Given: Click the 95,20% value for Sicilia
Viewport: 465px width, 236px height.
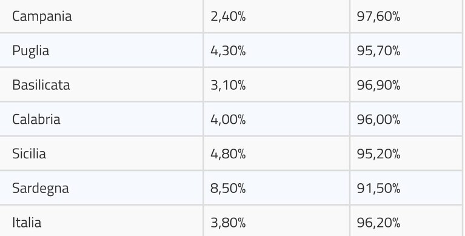Looking at the screenshot, I should pos(378,154).
